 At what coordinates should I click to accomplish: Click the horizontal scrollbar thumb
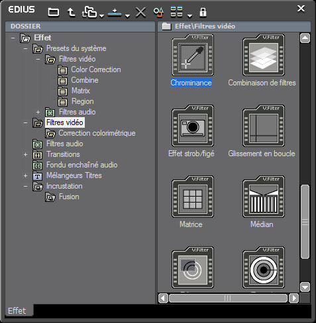[x=228, y=299]
